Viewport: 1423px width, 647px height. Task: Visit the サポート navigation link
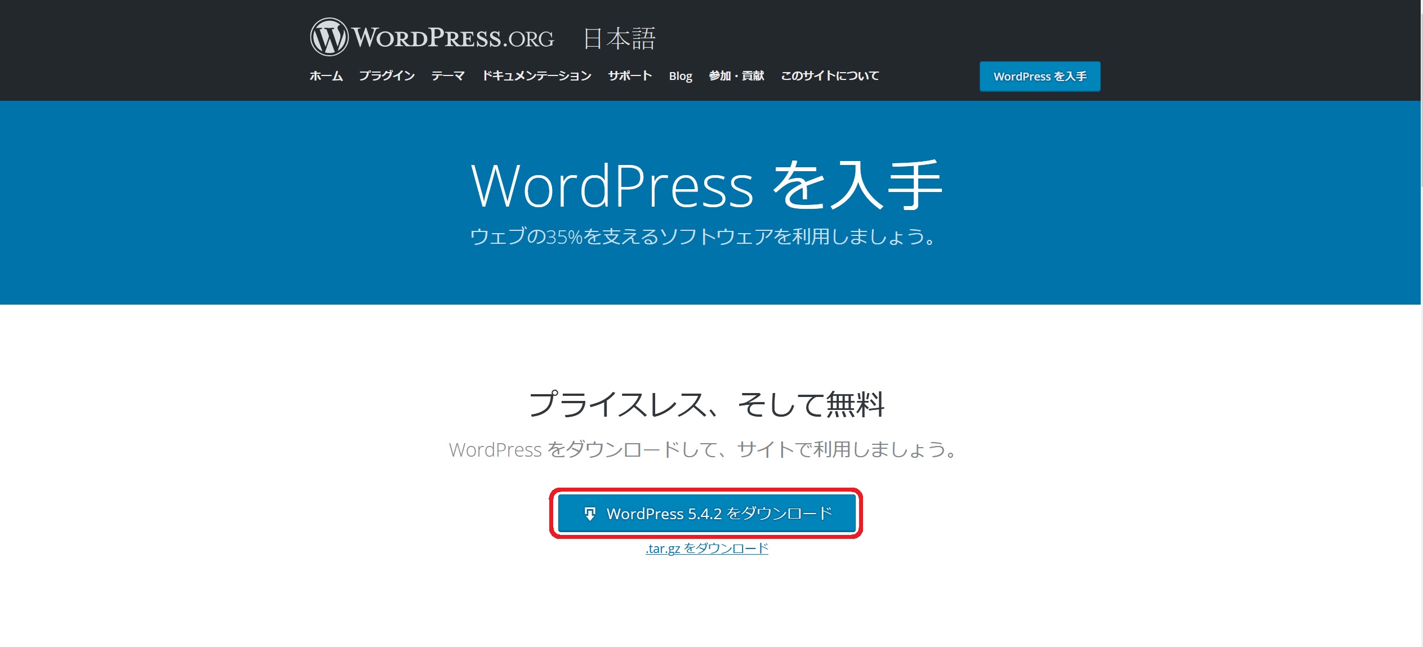tap(630, 76)
